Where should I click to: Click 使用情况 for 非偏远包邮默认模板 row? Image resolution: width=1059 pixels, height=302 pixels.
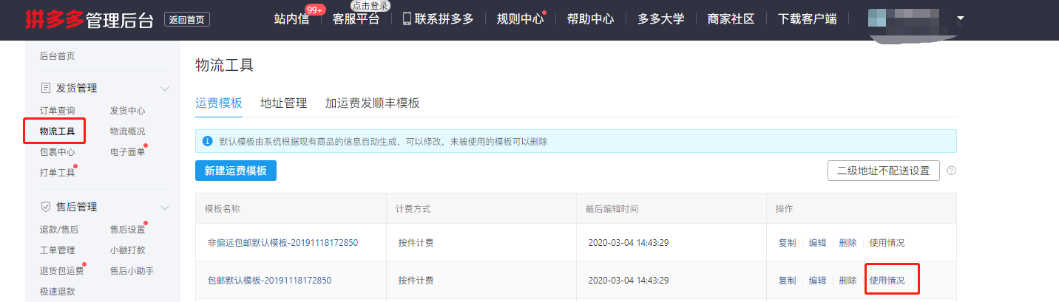[x=887, y=243]
